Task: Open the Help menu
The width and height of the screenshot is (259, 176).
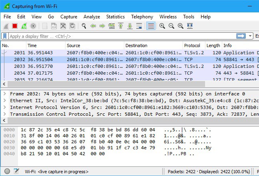Action: (205, 17)
